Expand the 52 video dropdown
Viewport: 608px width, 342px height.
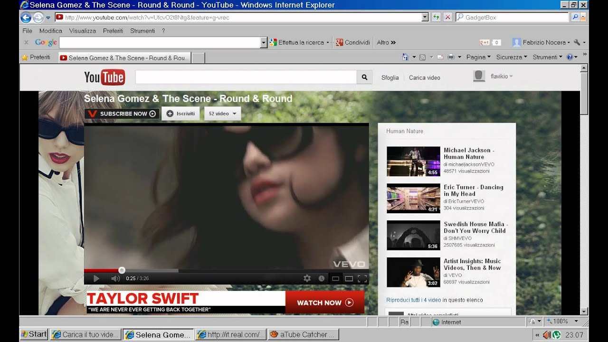click(x=222, y=114)
